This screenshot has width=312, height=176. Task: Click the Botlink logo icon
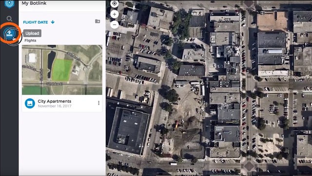(x=9, y=3)
